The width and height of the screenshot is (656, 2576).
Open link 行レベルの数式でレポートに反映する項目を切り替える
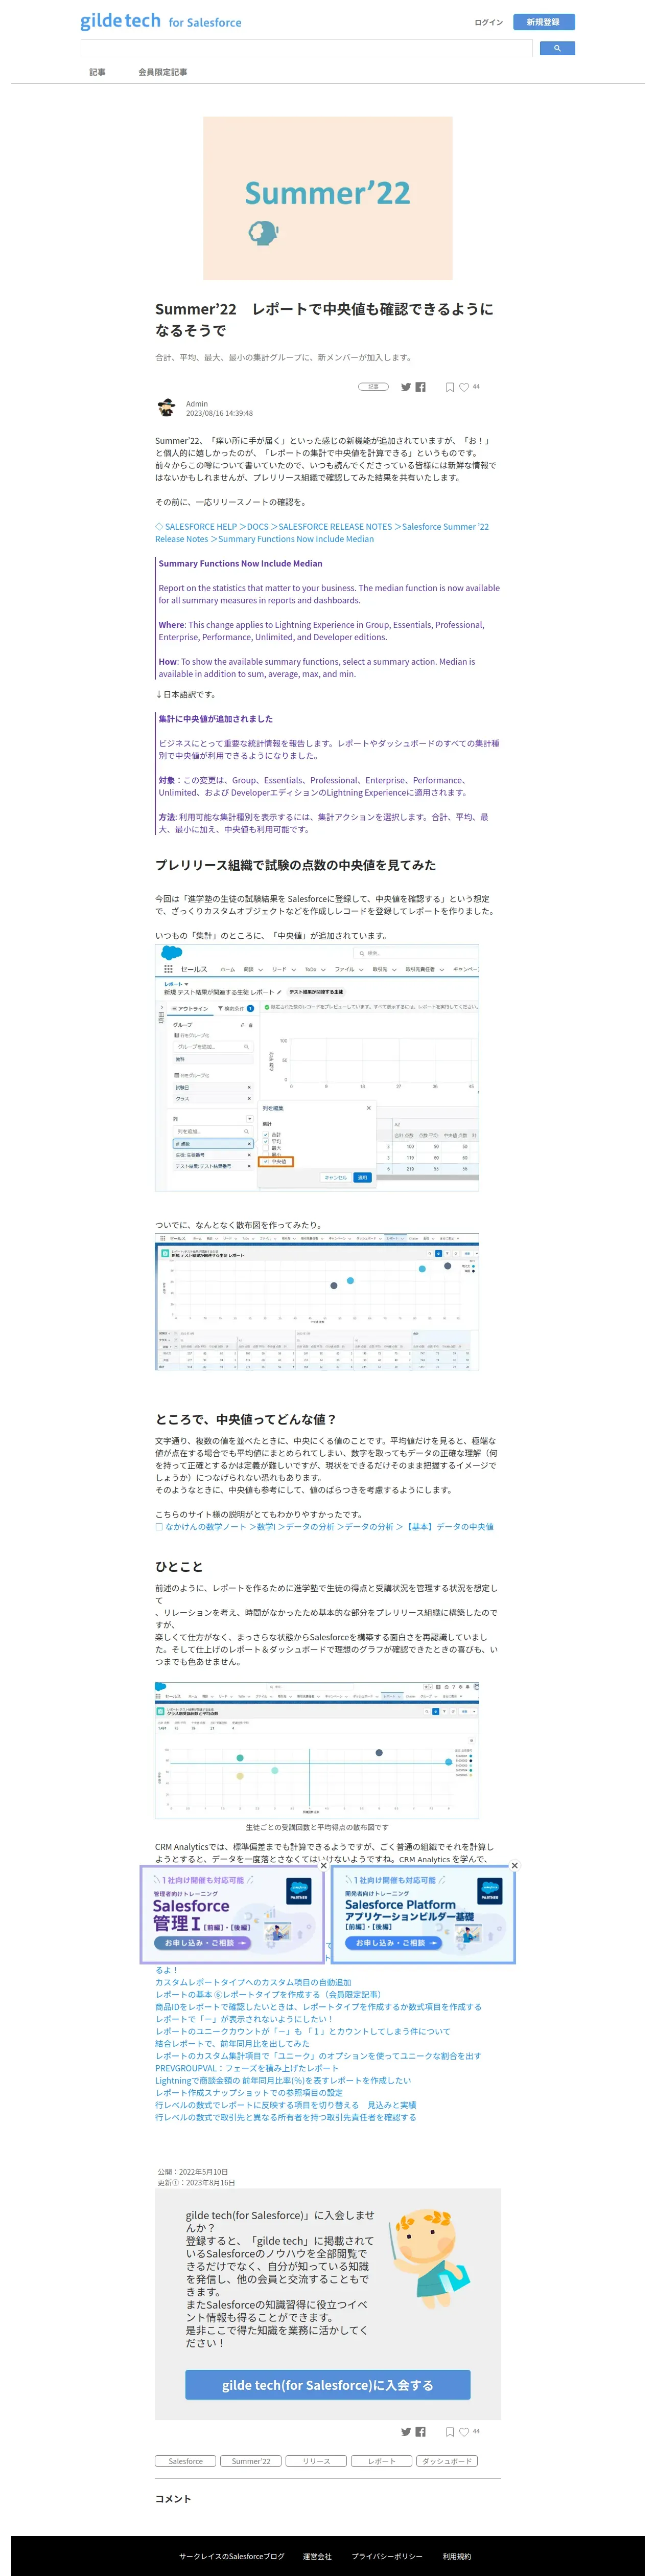click(x=286, y=2105)
